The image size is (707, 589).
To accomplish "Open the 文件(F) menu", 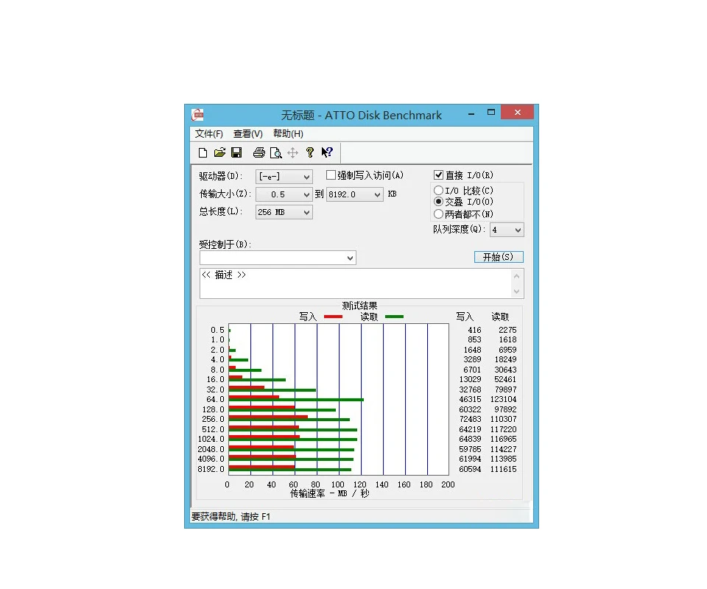I will (x=208, y=134).
